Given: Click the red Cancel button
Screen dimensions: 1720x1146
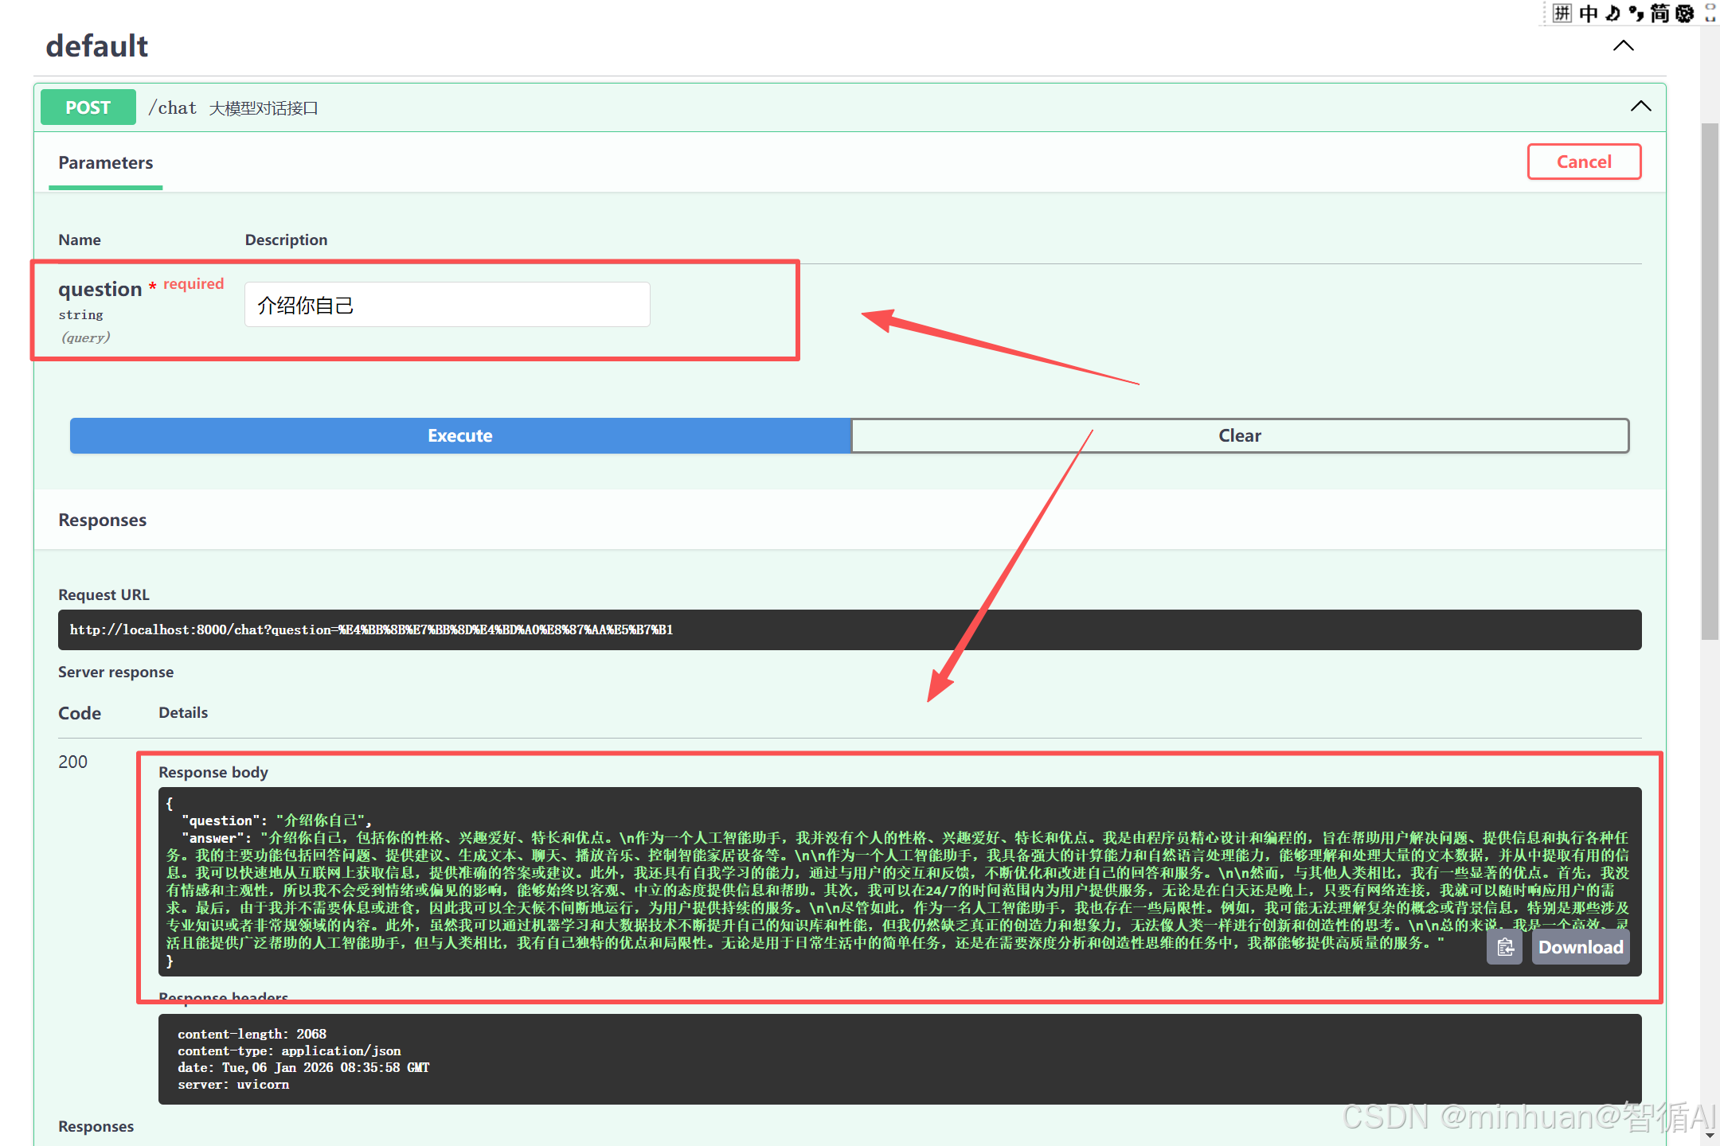Looking at the screenshot, I should (1583, 162).
